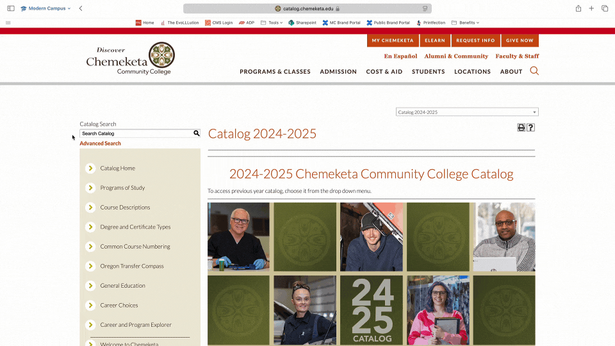
Task: Click chevron beside Career and Program Explorer
Action: [x=90, y=325]
